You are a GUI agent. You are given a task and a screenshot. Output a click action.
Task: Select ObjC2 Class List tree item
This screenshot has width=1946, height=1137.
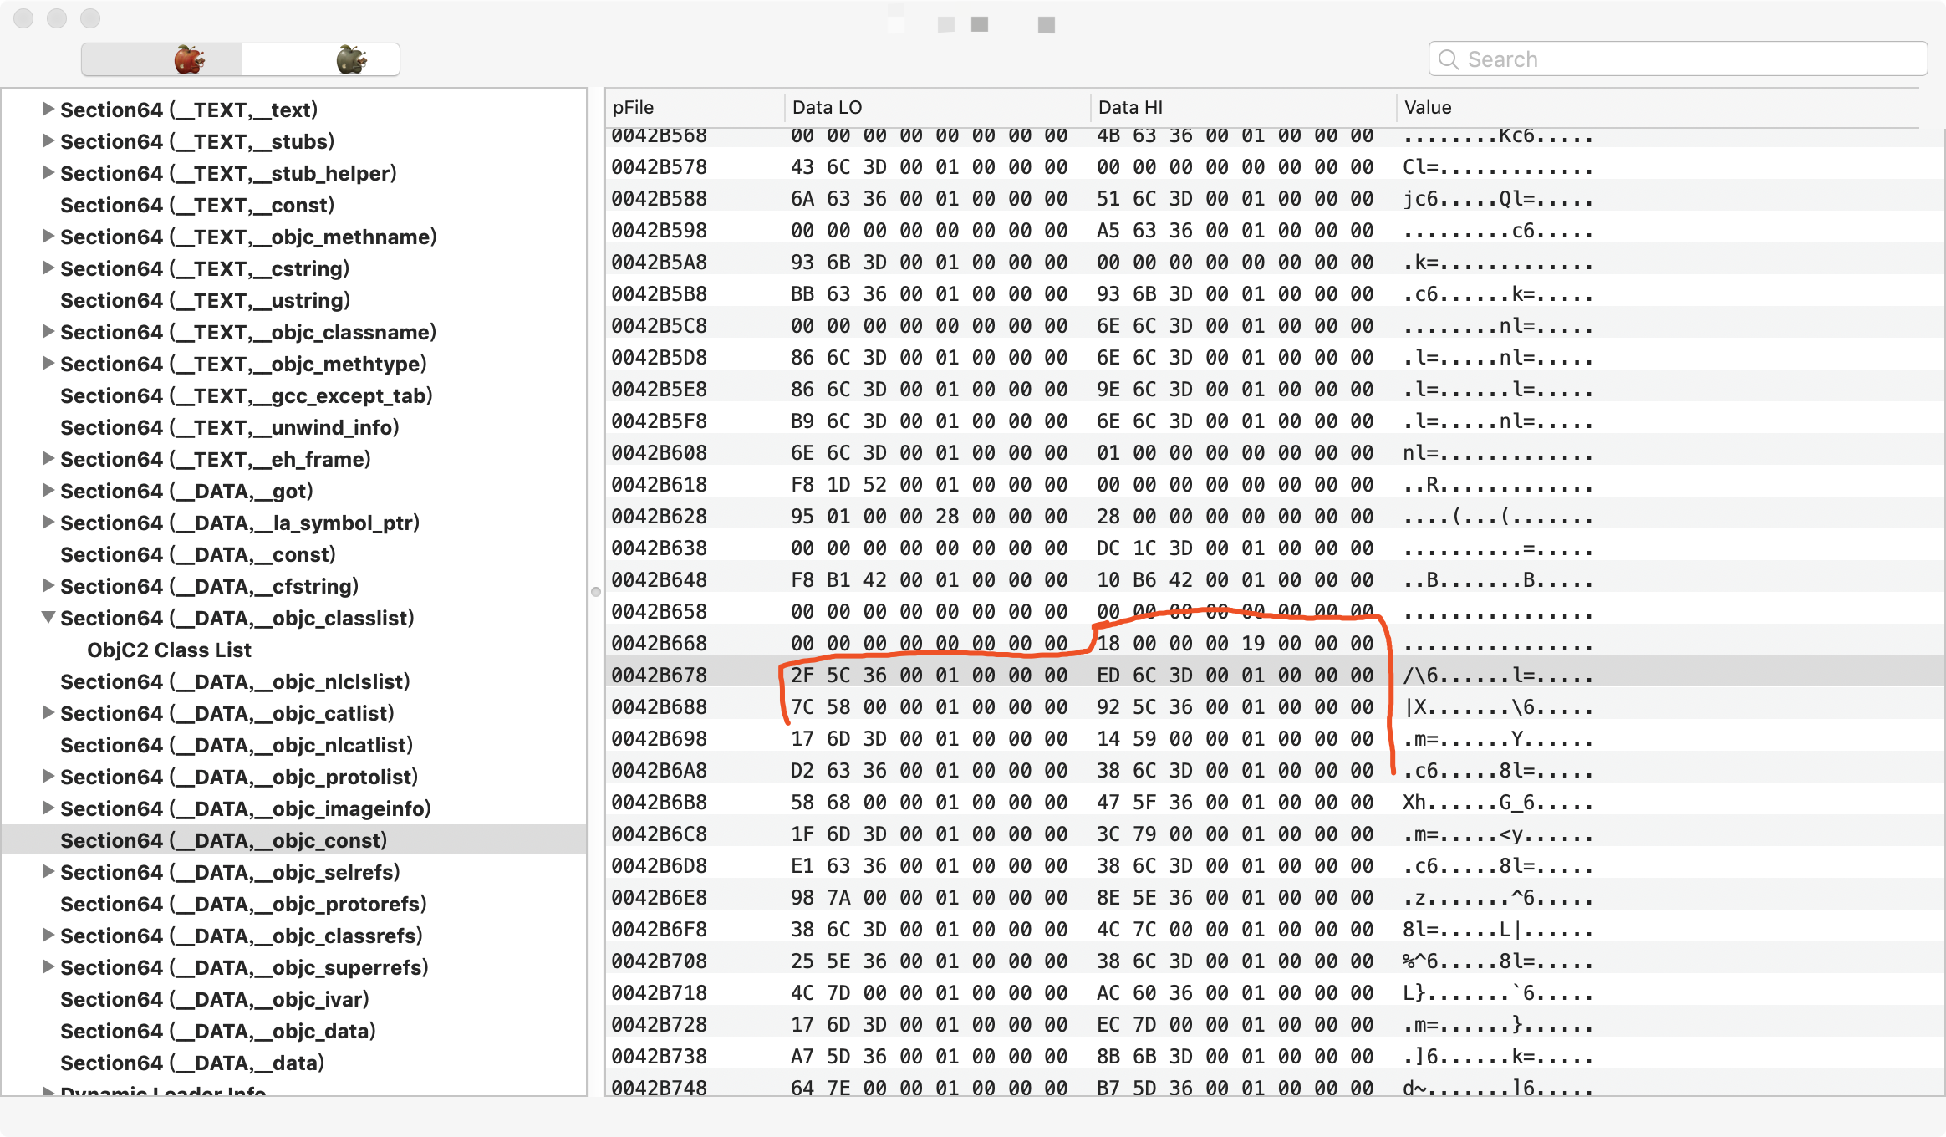pos(169,650)
